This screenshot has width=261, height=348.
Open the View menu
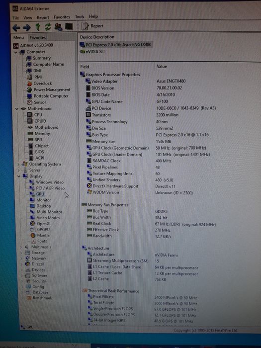[28, 17]
